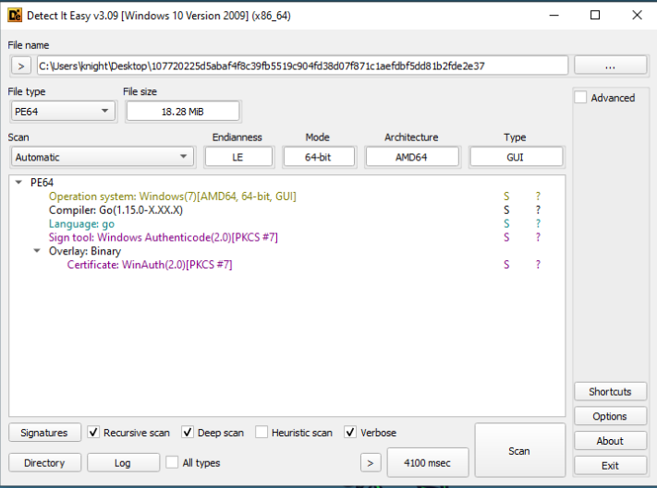
Task: Click the Directory button
Action: point(44,463)
